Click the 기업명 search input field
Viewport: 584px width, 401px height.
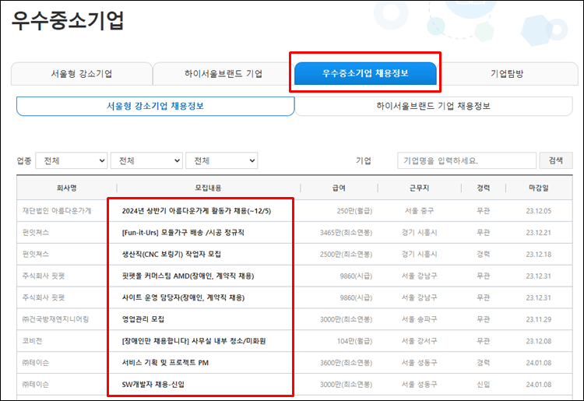pyautogui.click(x=466, y=160)
